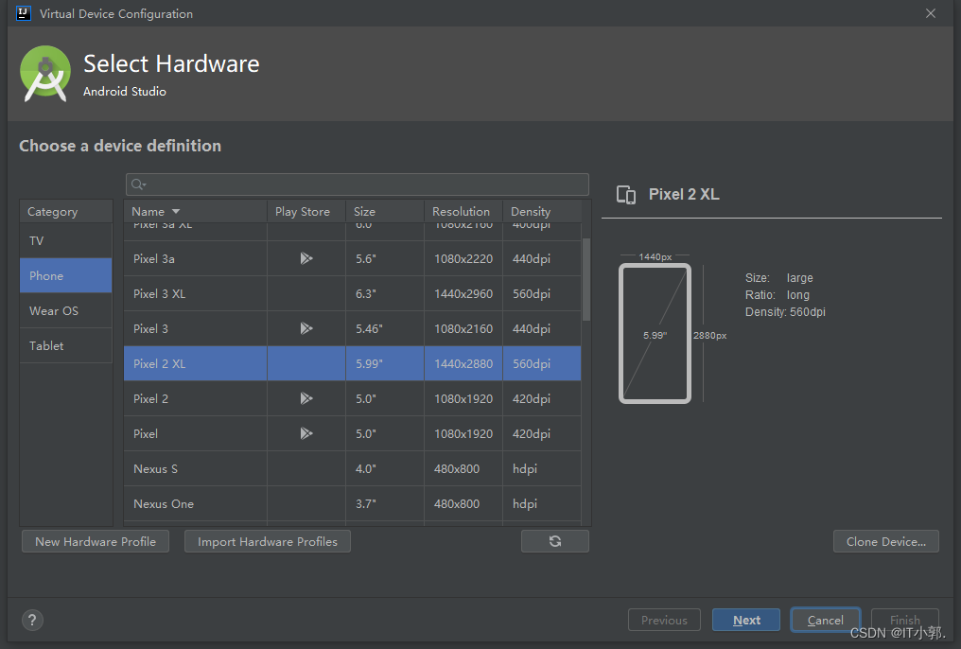The width and height of the screenshot is (961, 649).
Task: Open New Hardware Profile
Action: click(96, 541)
